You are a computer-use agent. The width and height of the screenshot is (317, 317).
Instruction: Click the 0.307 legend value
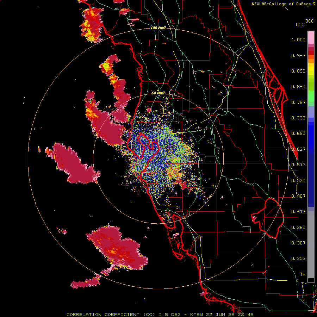[298, 243]
